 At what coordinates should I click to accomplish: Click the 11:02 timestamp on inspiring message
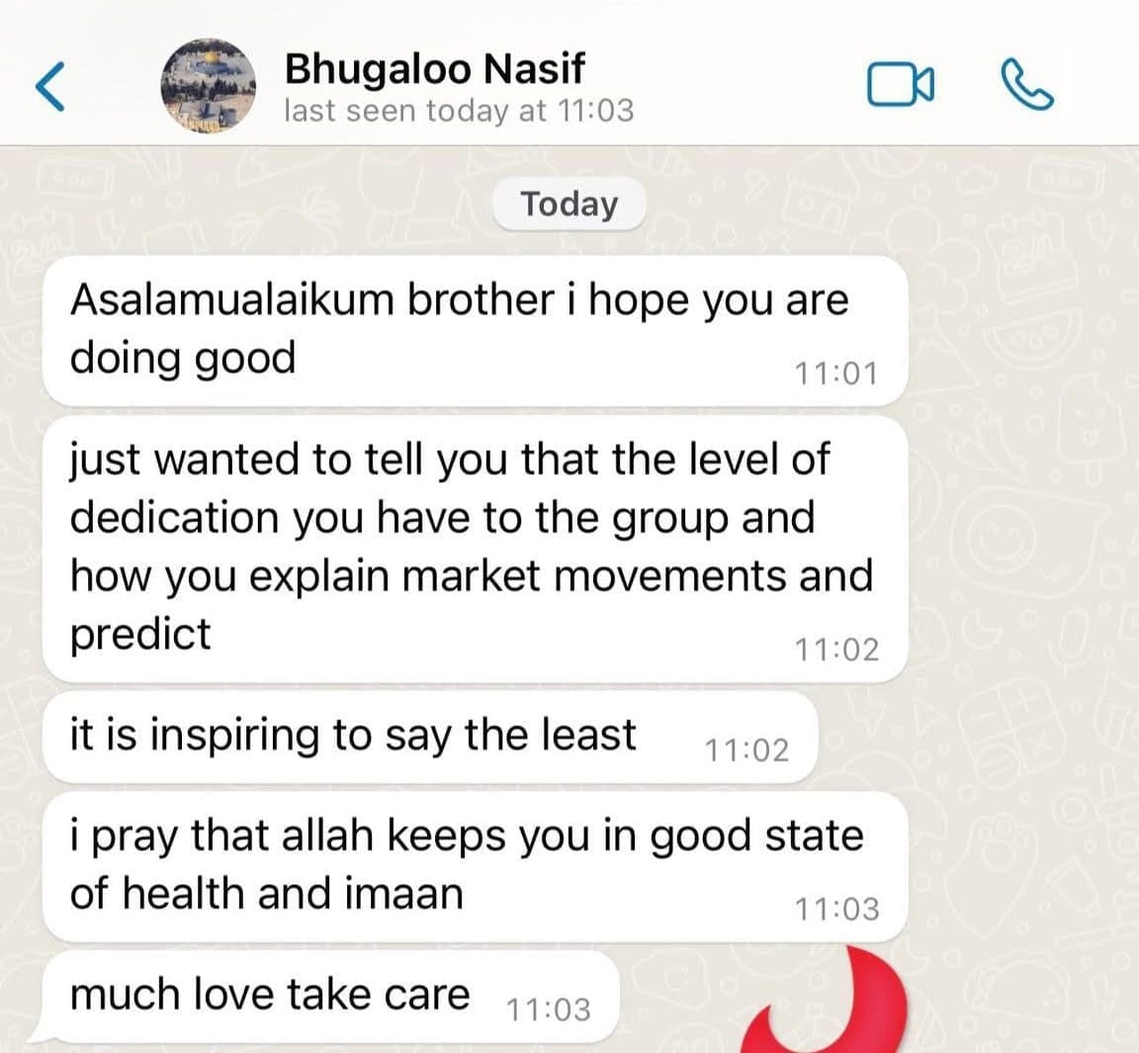(746, 750)
